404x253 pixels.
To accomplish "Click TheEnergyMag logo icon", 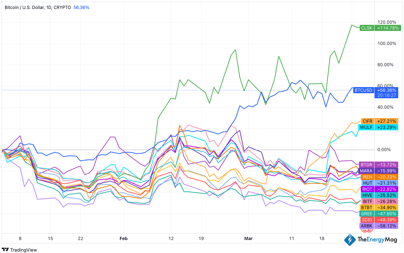I will [349, 240].
